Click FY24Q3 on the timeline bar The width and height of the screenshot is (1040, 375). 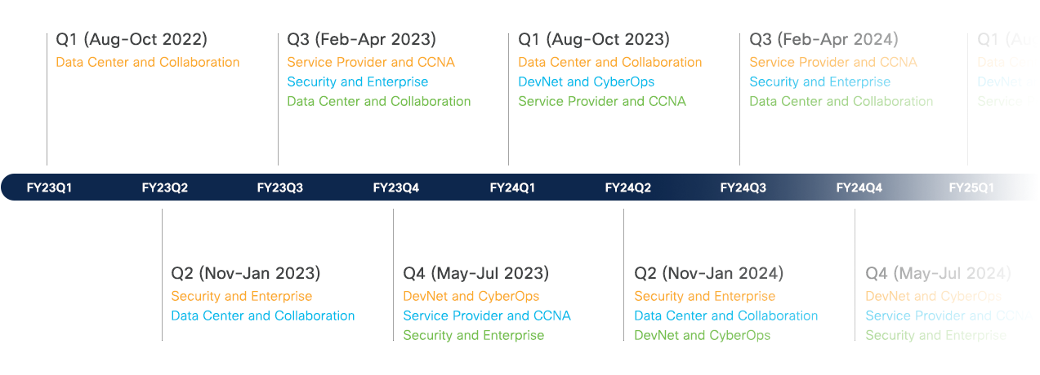(743, 187)
